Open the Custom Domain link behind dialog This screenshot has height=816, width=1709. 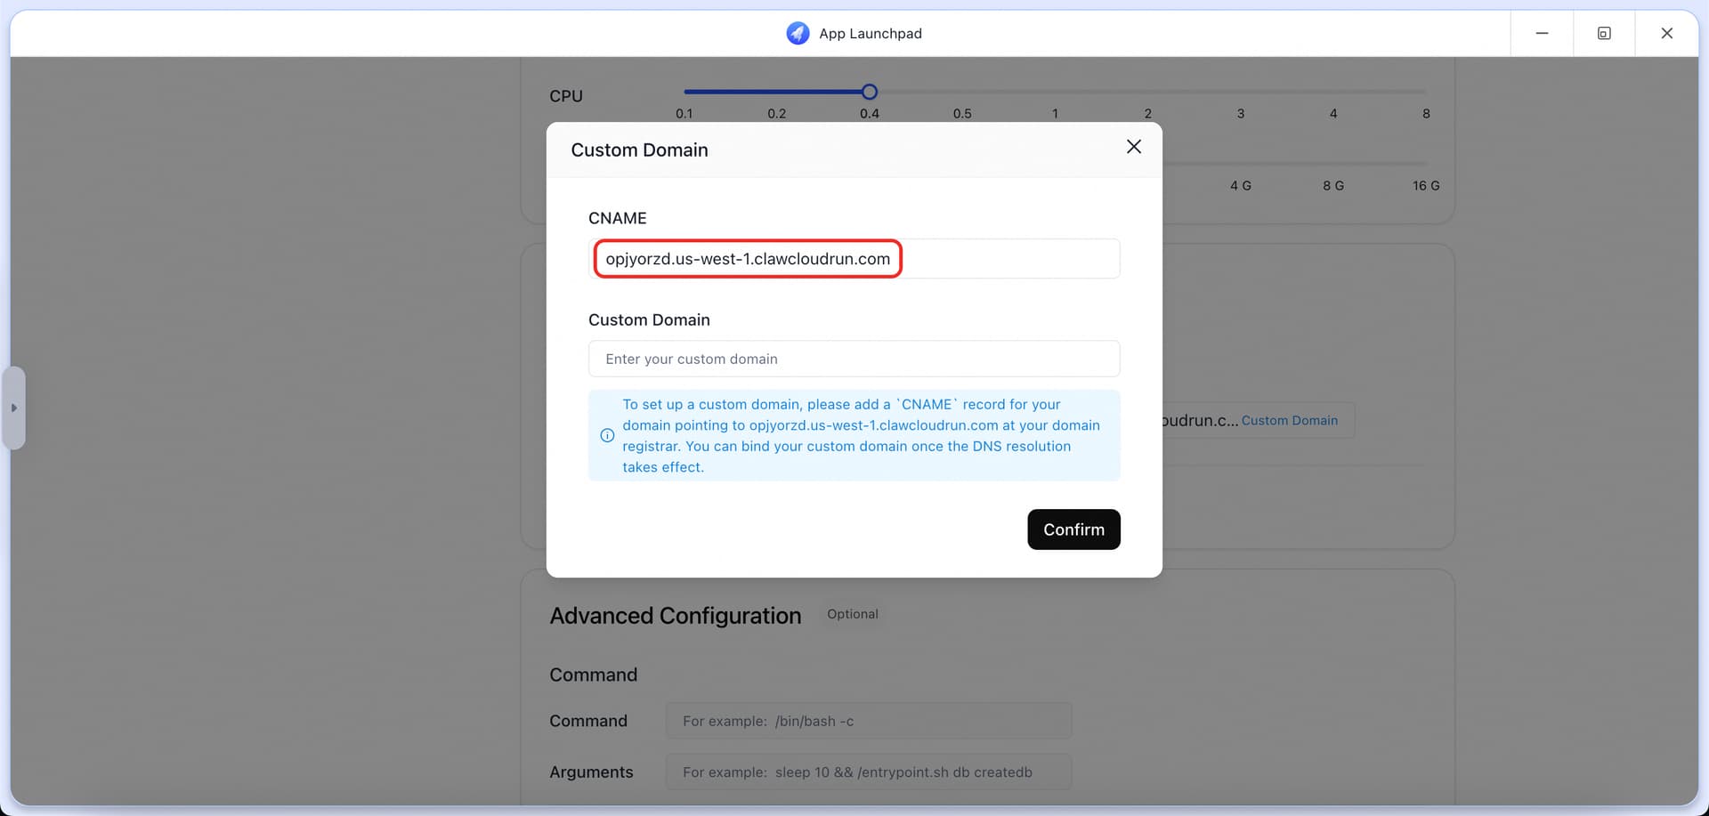click(1289, 420)
